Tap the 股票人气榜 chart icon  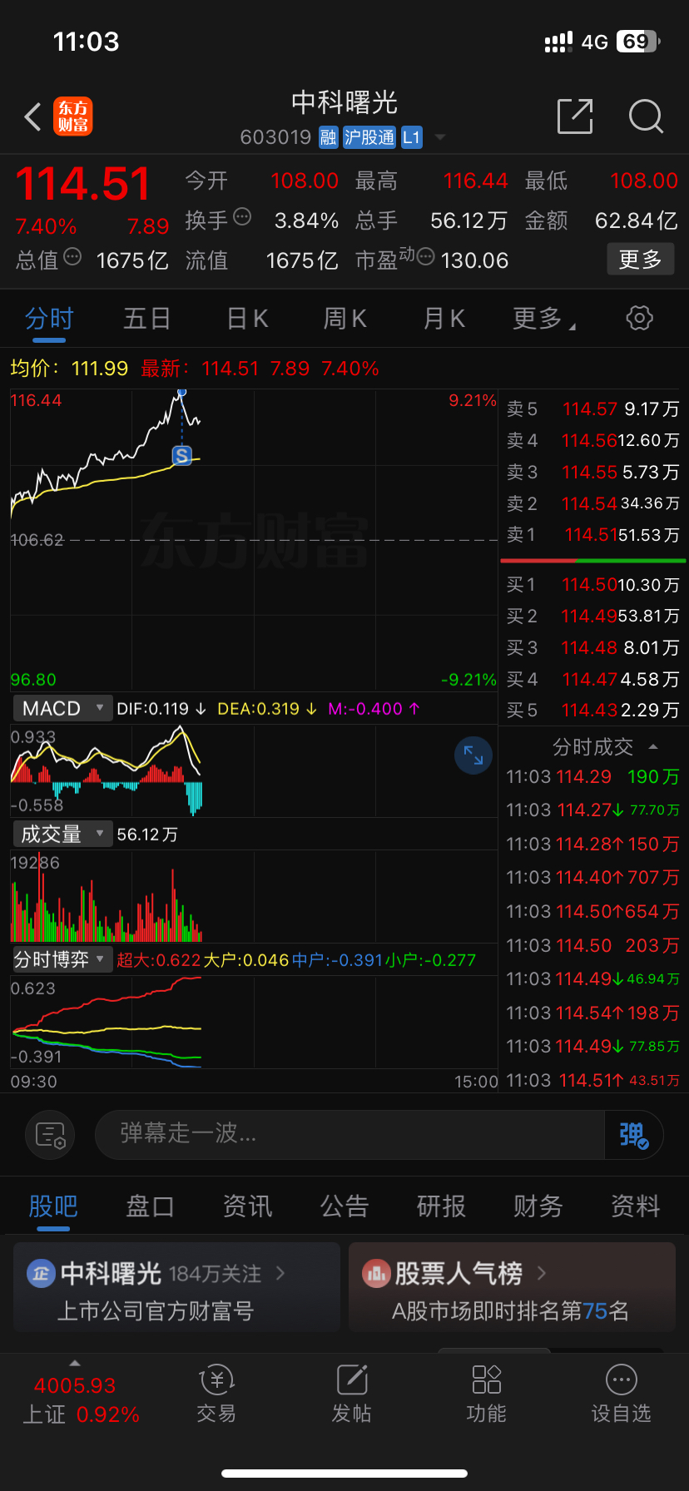tap(376, 1273)
